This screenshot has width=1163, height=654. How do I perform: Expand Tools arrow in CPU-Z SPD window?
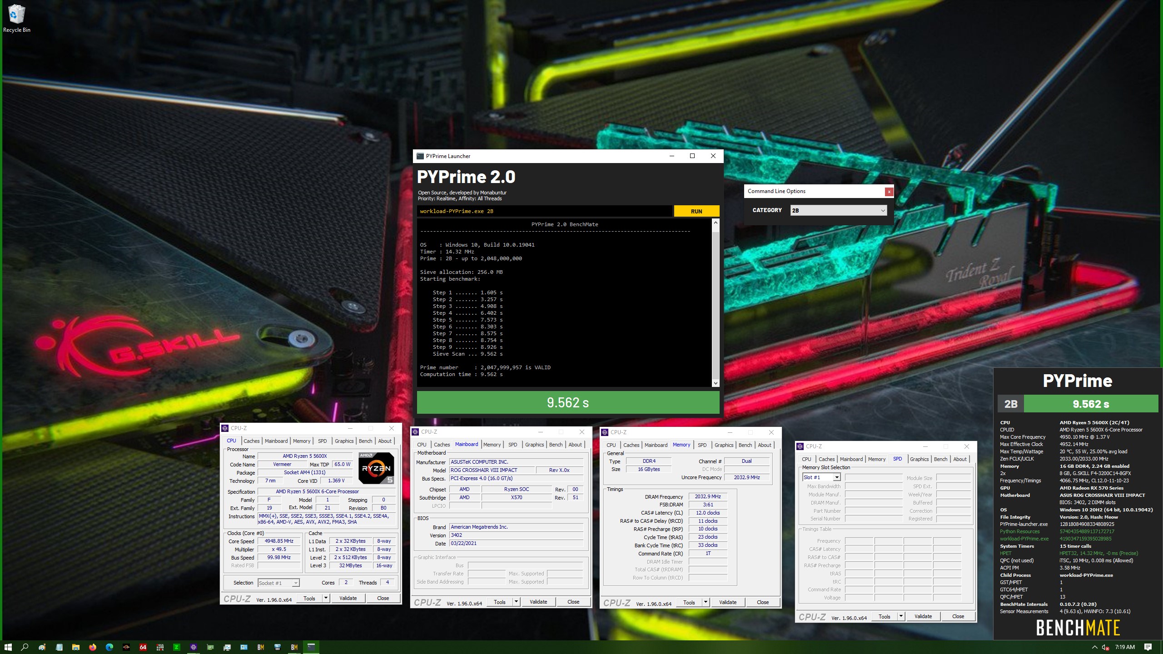pyautogui.click(x=901, y=616)
